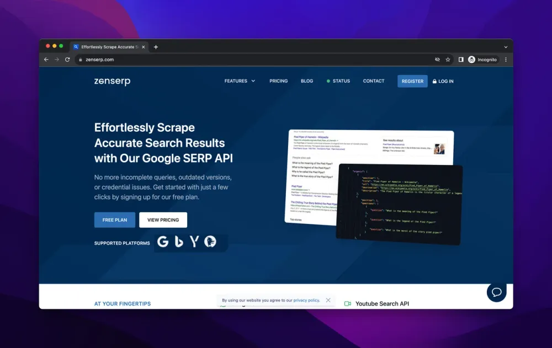Bookmark this page with the star icon
Image resolution: width=552 pixels, height=348 pixels.
pos(448,60)
